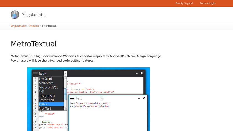Open the Priority Support link
This screenshot has width=233, height=131.
184,3
